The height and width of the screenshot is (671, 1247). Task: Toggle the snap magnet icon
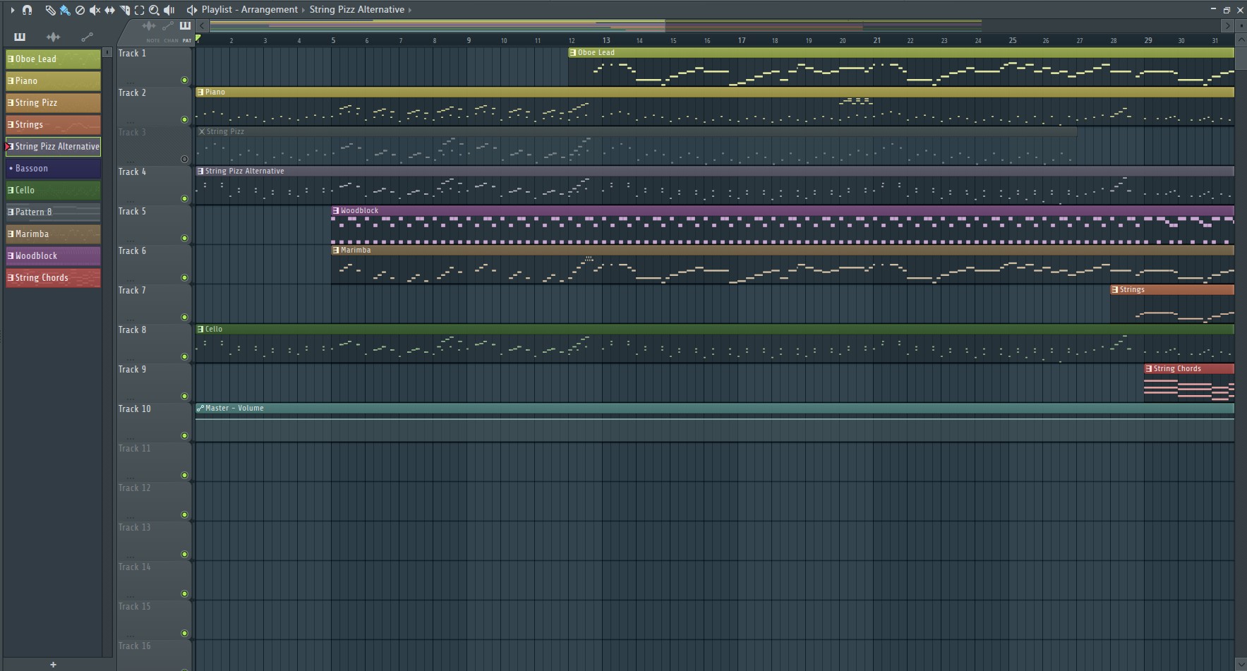pos(28,10)
